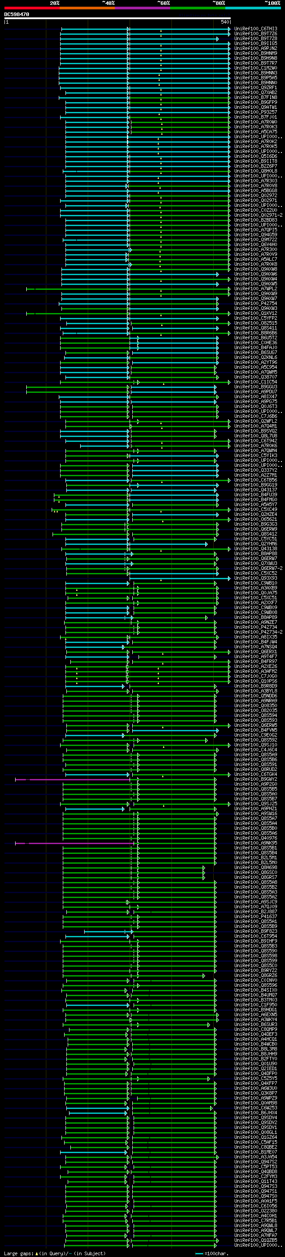Select the UniRef100_B9GFP9 label

[x=256, y=103]
